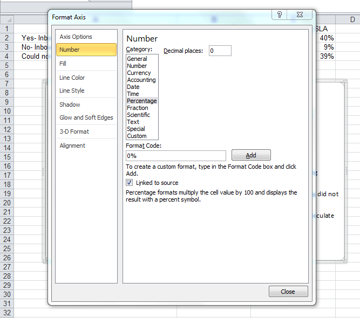Go to the Shadow section
360x318 pixels.
[70, 105]
